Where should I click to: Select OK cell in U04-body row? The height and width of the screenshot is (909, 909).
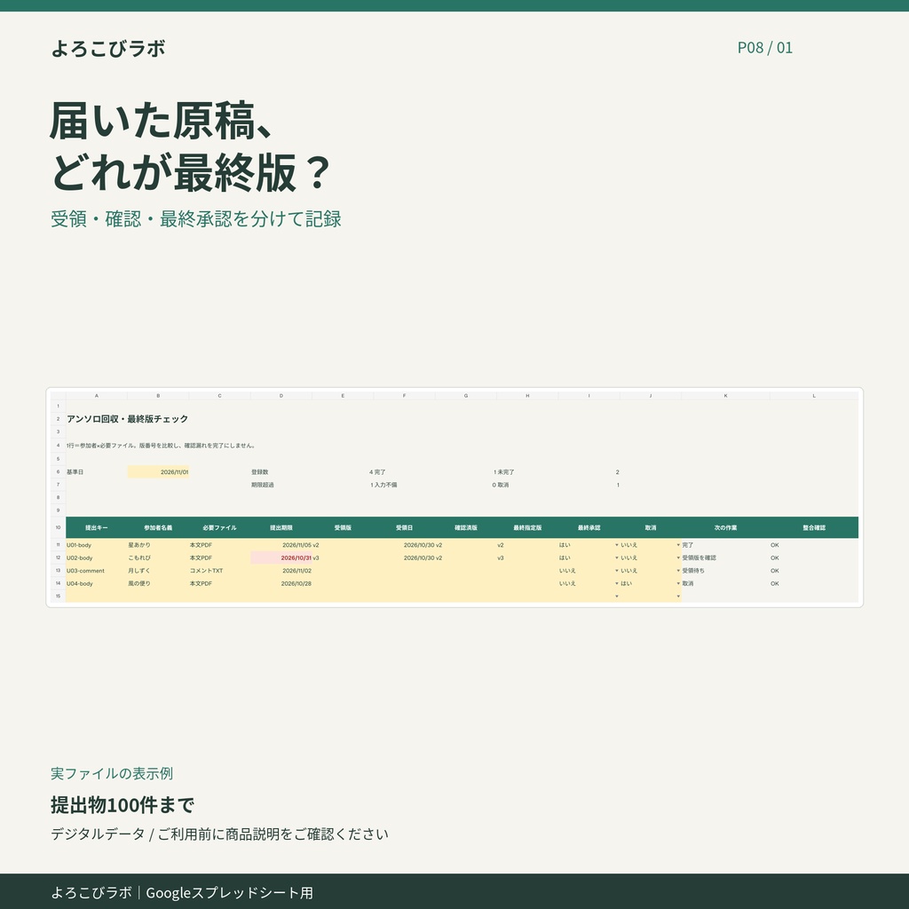(814, 584)
